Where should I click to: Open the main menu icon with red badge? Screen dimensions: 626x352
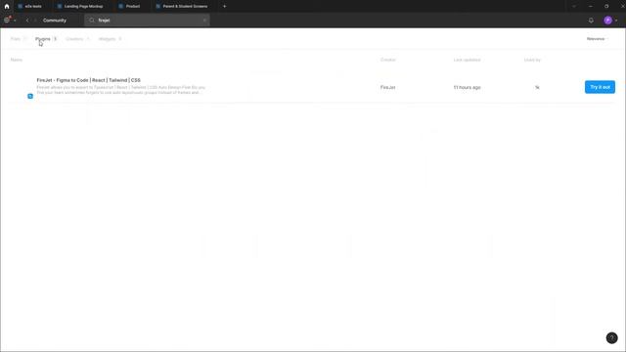(x=7, y=20)
